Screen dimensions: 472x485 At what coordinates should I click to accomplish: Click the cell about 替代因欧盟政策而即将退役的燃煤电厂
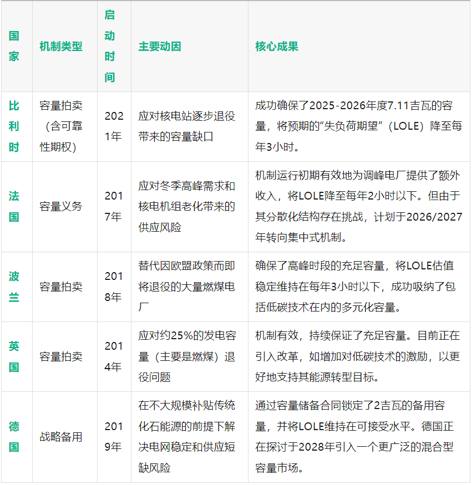click(187, 287)
